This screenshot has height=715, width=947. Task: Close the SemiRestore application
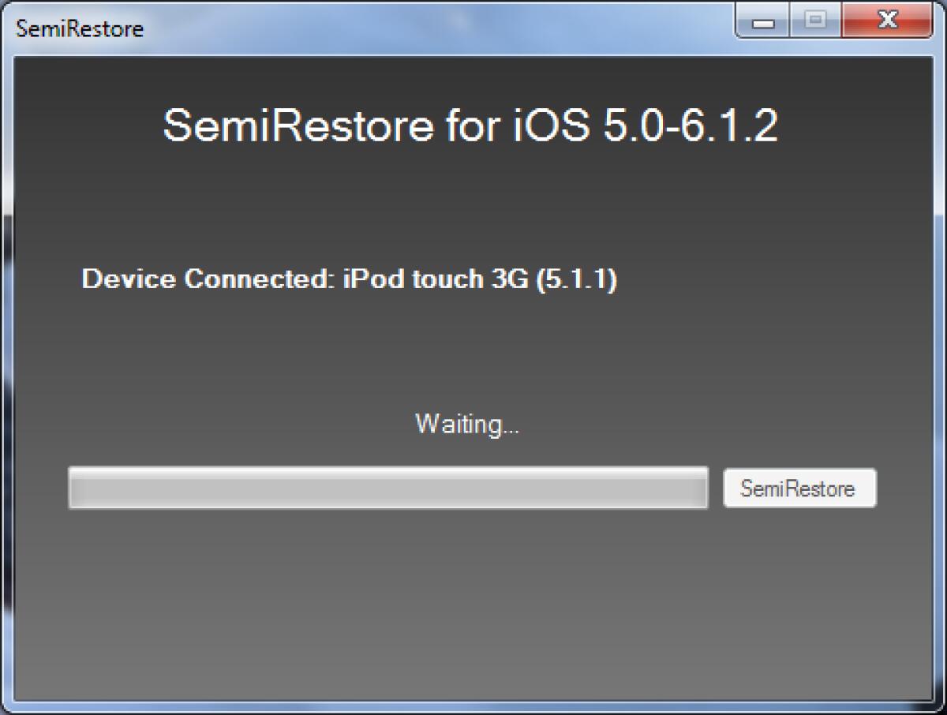tap(886, 21)
